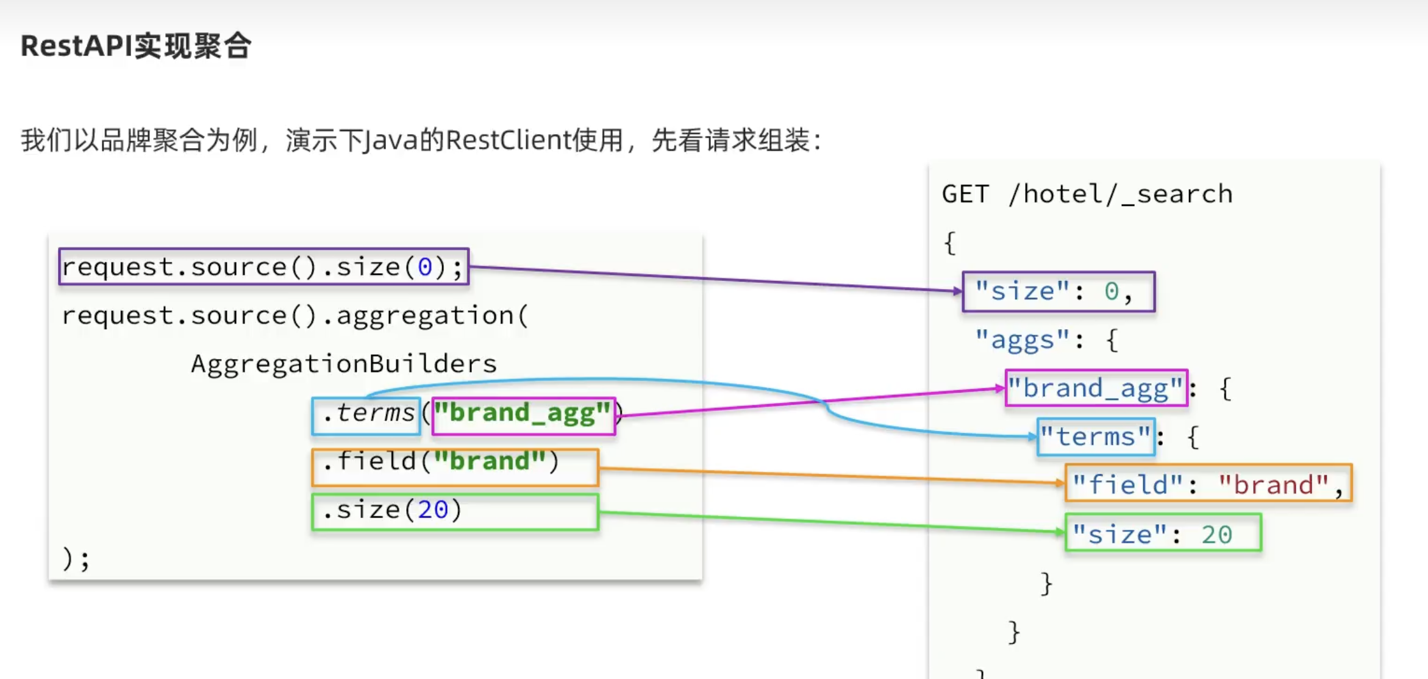
Task: Click the orange .field("brand") box
Action: point(454,467)
